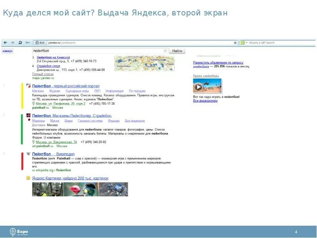Screen dimensions: 317x238
Task: Open 'Полный список' of map results
Action: click(x=43, y=74)
